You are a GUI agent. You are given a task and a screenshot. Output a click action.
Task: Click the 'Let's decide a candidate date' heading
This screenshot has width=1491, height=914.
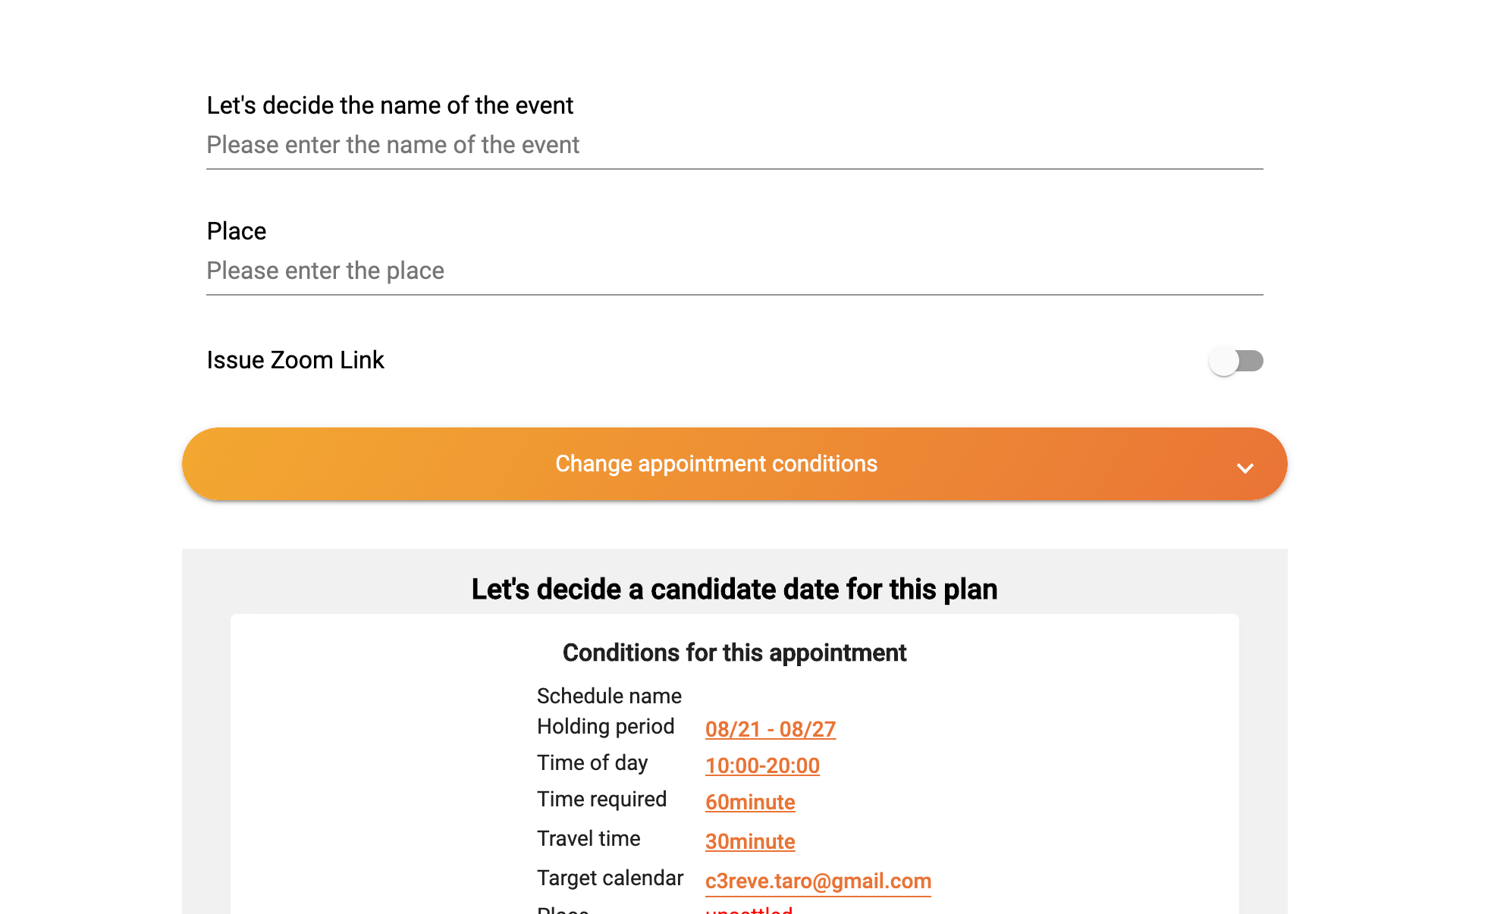pyautogui.click(x=734, y=589)
